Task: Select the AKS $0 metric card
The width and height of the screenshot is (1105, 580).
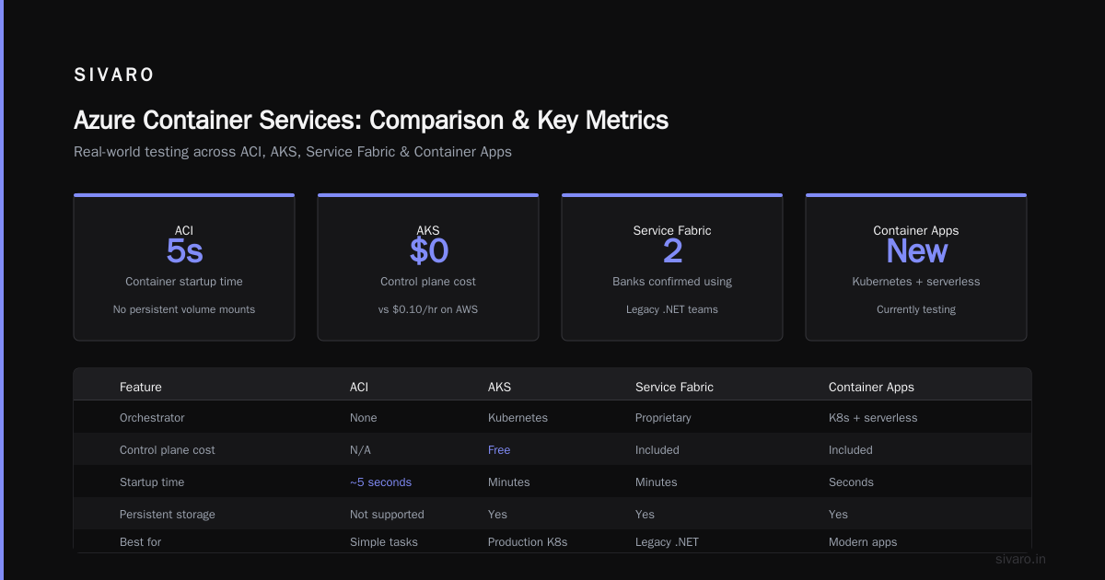Action: tap(428, 267)
